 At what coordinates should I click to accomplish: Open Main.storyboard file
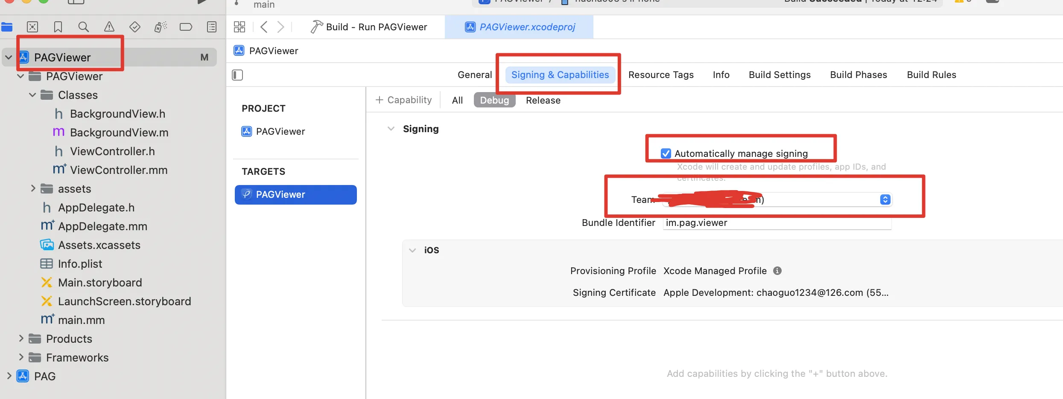pyautogui.click(x=100, y=283)
